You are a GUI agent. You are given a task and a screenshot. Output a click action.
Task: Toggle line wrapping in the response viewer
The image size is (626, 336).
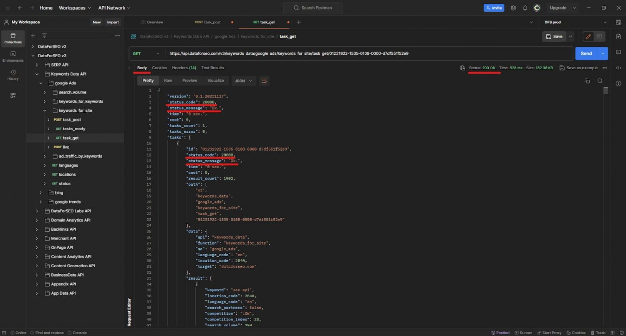[264, 81]
